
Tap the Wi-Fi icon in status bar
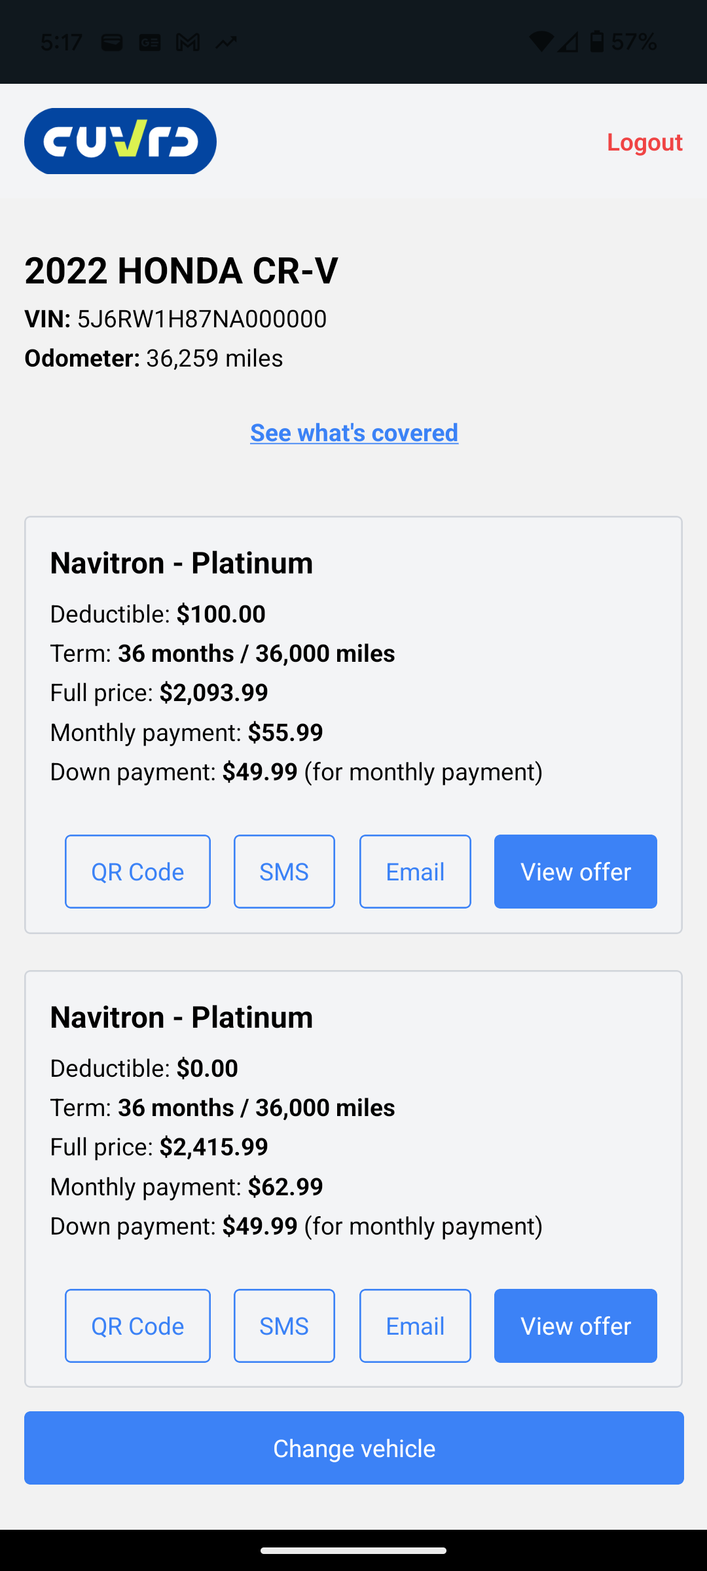(541, 42)
